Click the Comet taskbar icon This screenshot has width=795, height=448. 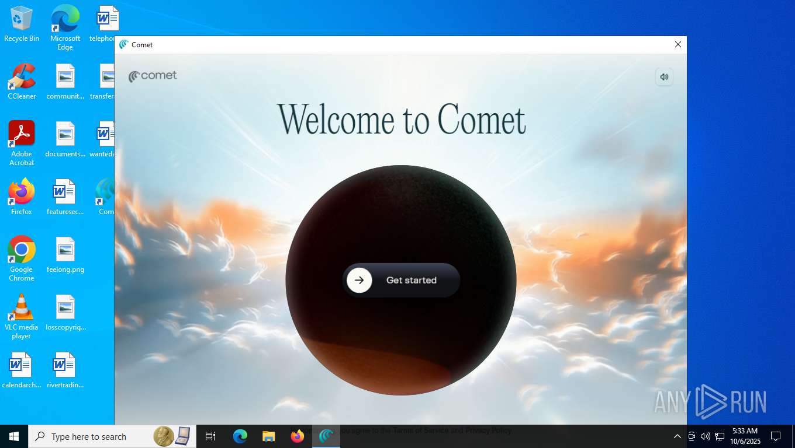tap(326, 436)
